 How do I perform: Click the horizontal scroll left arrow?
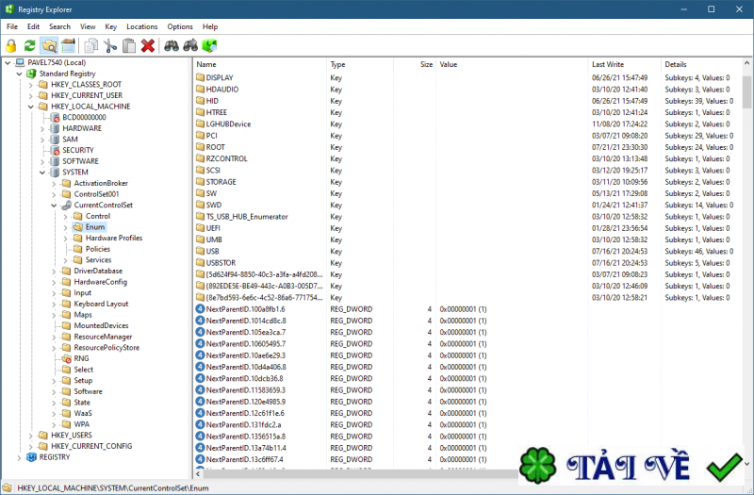(199, 474)
